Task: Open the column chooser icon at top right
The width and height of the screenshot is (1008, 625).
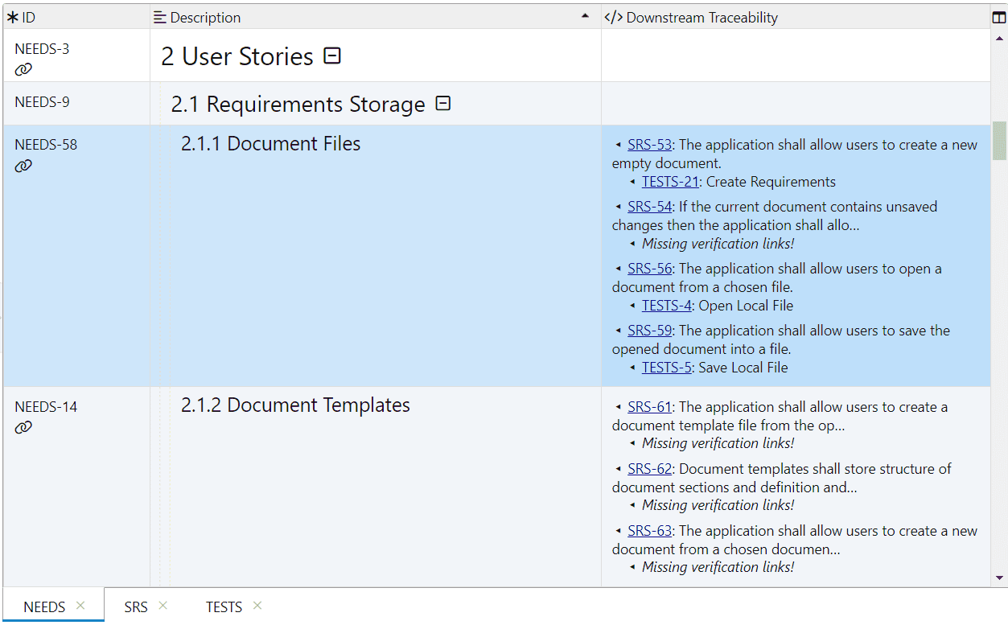Action: [x=999, y=17]
